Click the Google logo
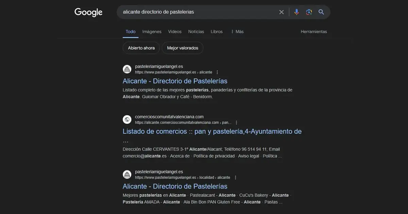The height and width of the screenshot is (214, 408). pyautogui.click(x=88, y=12)
